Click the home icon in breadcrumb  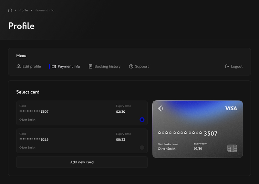pyautogui.click(x=10, y=10)
